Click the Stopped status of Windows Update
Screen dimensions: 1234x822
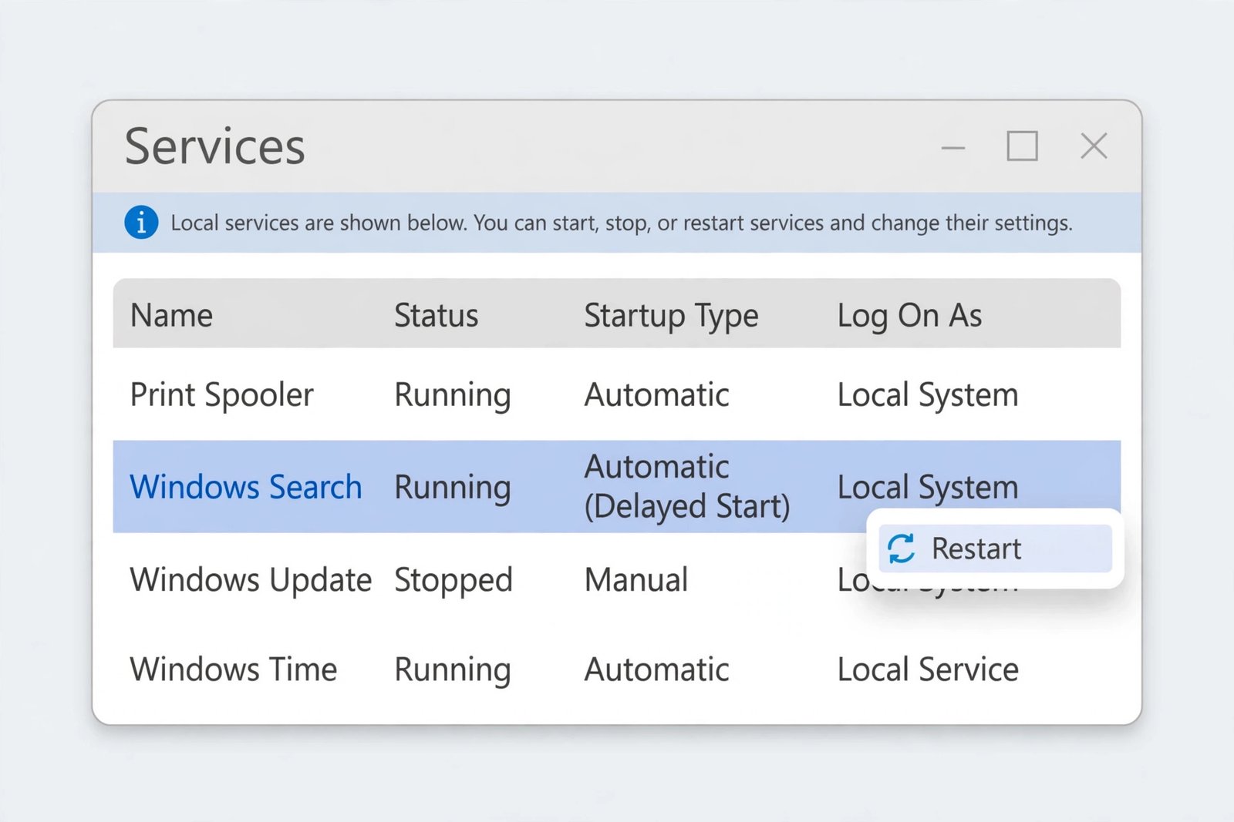(453, 580)
